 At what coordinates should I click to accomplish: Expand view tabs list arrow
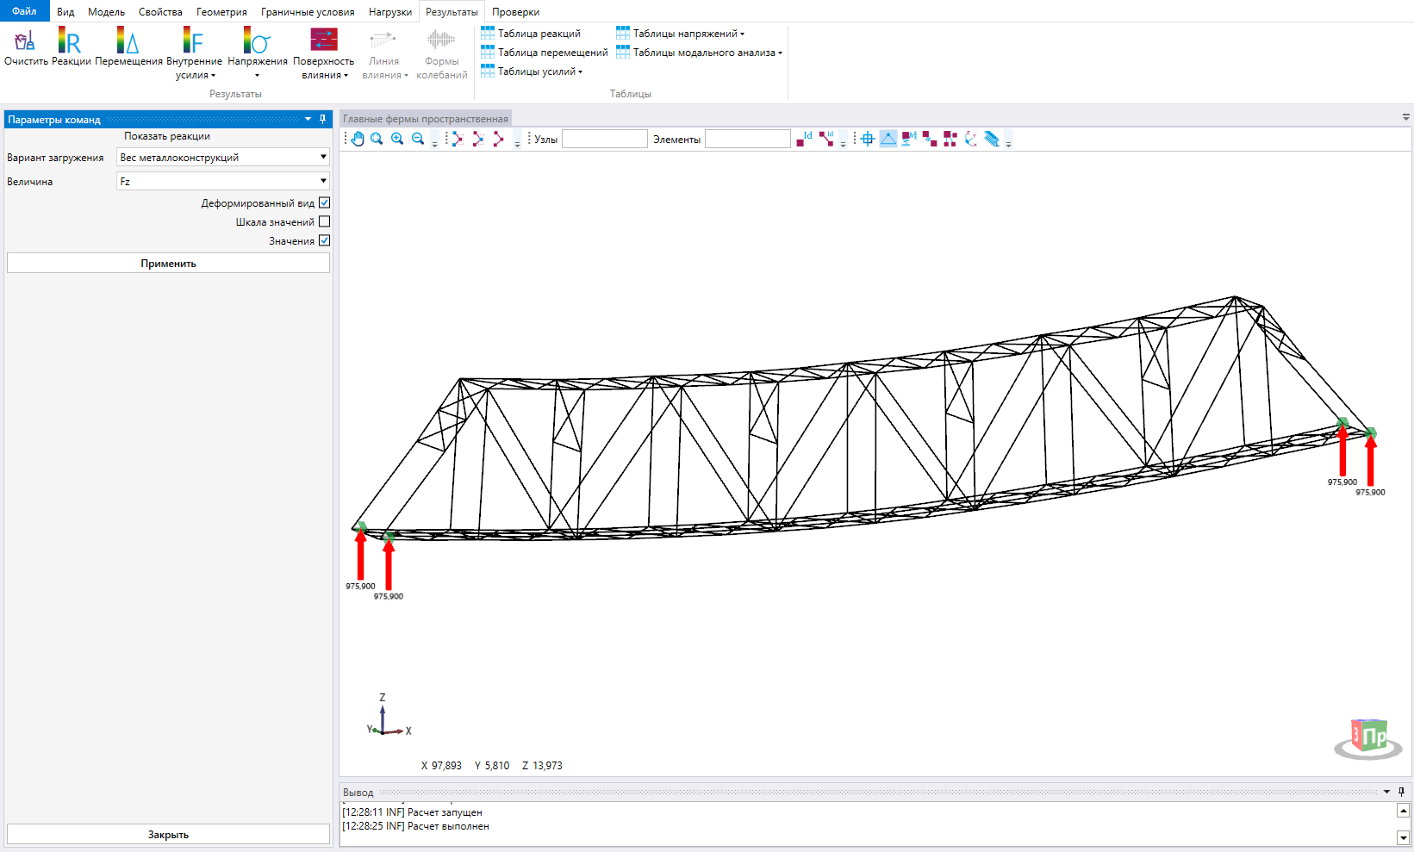[1406, 117]
